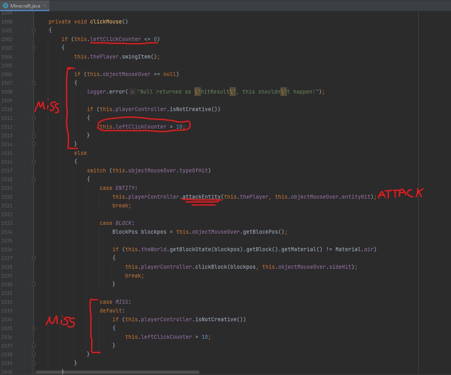This screenshot has width=451, height=375.
Task: Click fold end marker at line 1530
Action: [x=34, y=284]
